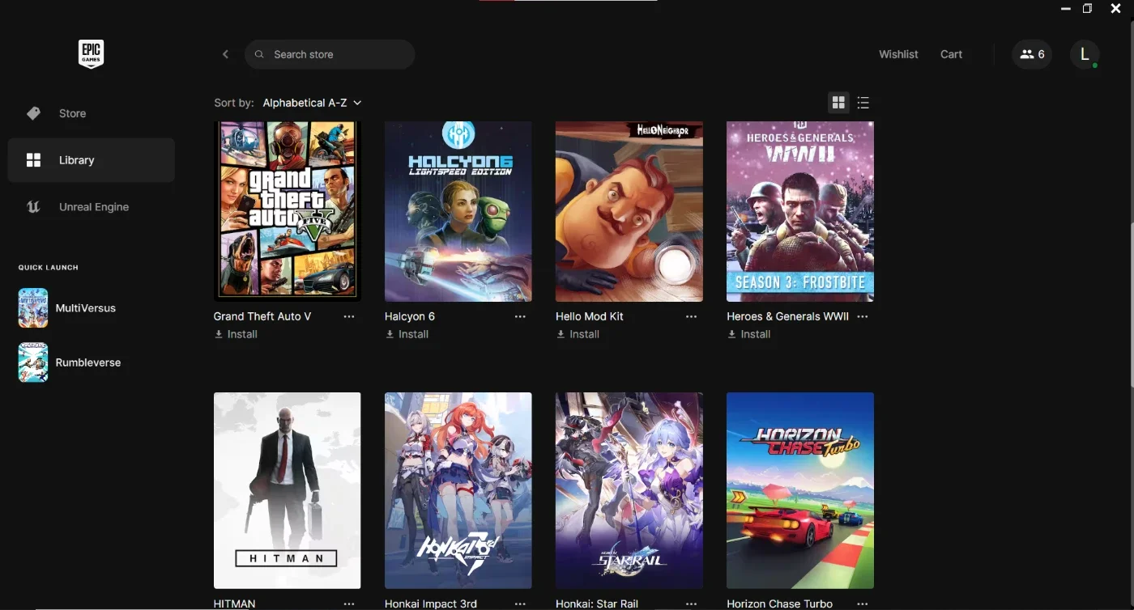Click the Halcyon 6 title
This screenshot has height=610, width=1134.
(410, 316)
